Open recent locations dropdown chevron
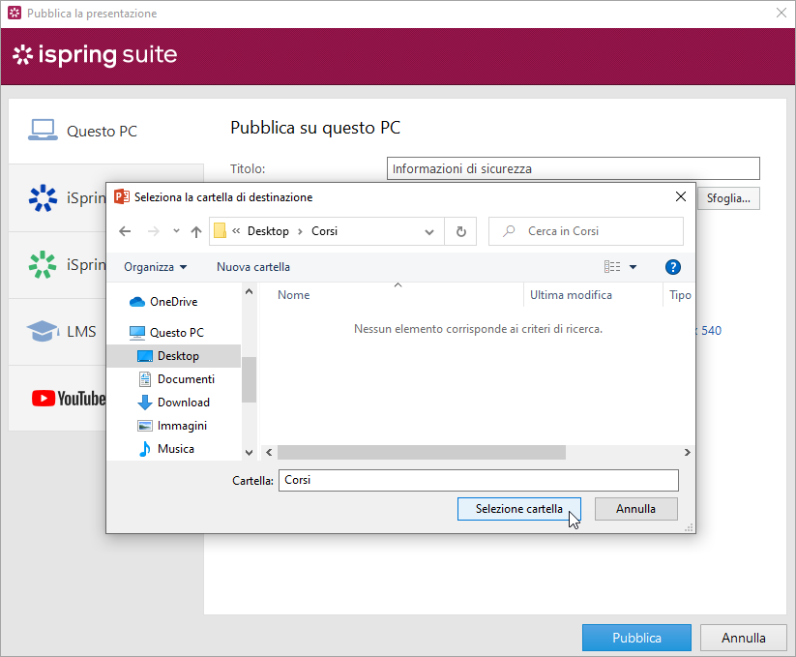 point(176,231)
